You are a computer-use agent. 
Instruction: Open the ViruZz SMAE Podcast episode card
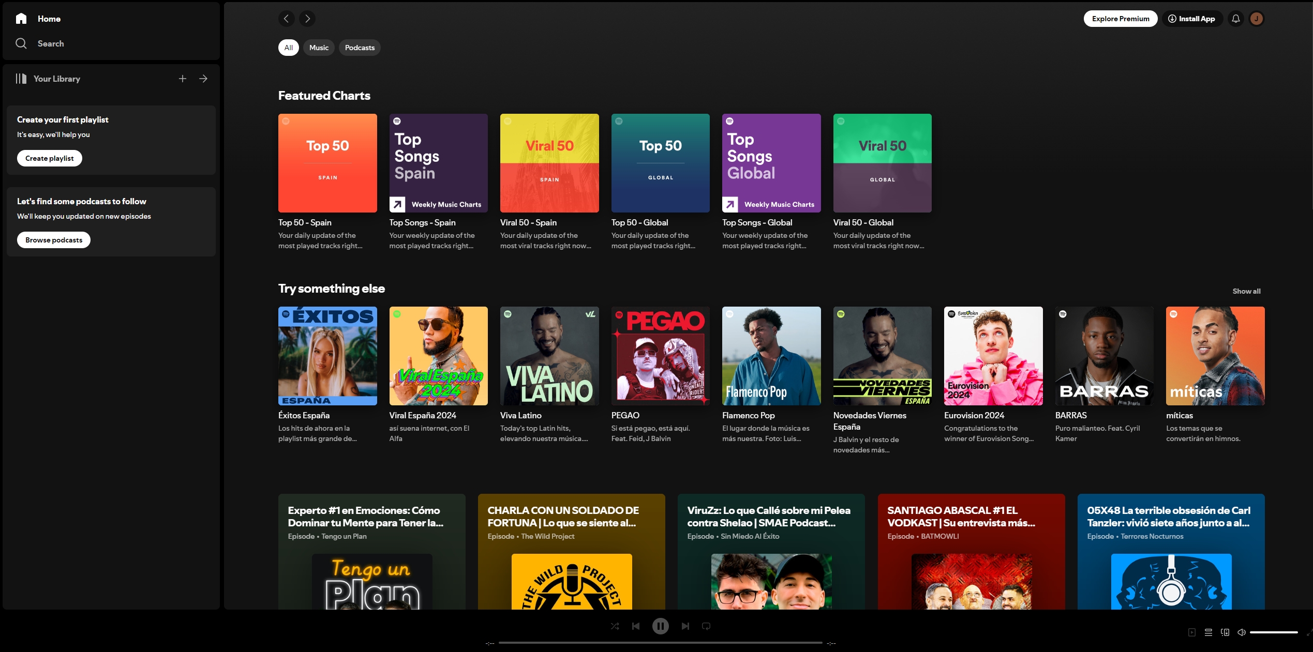(771, 551)
